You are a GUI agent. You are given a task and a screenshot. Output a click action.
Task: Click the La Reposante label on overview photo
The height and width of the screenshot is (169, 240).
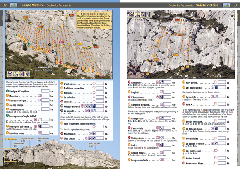(11, 139)
